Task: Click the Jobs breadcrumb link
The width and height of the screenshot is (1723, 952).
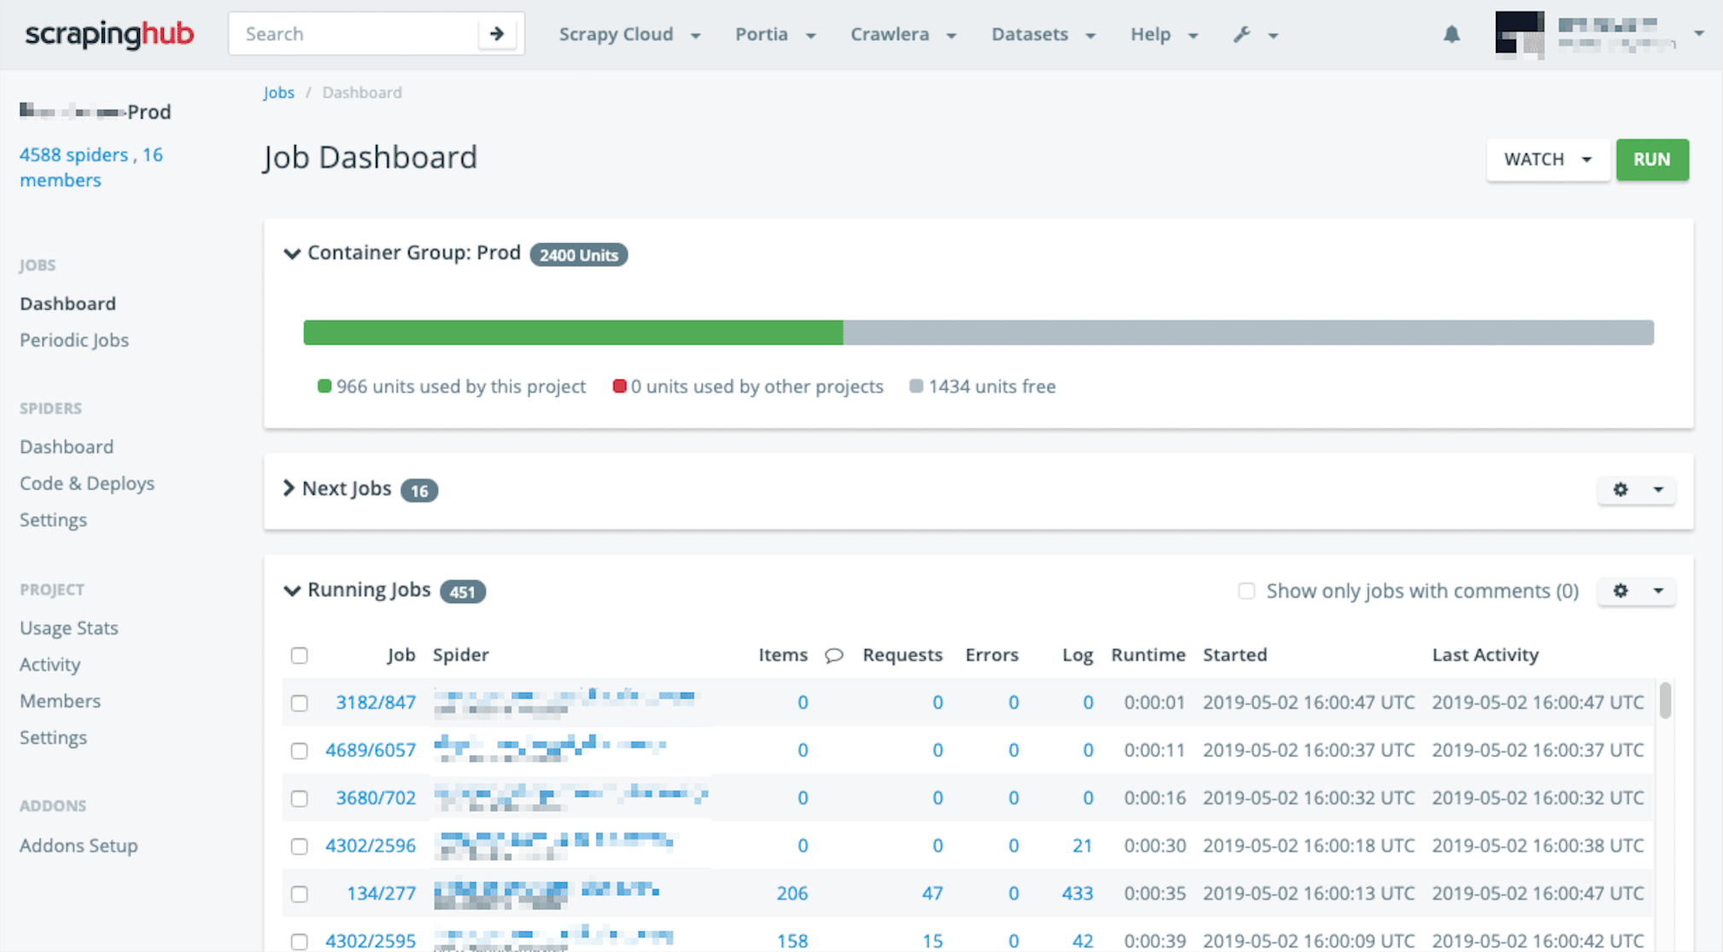Action: pos(278,92)
